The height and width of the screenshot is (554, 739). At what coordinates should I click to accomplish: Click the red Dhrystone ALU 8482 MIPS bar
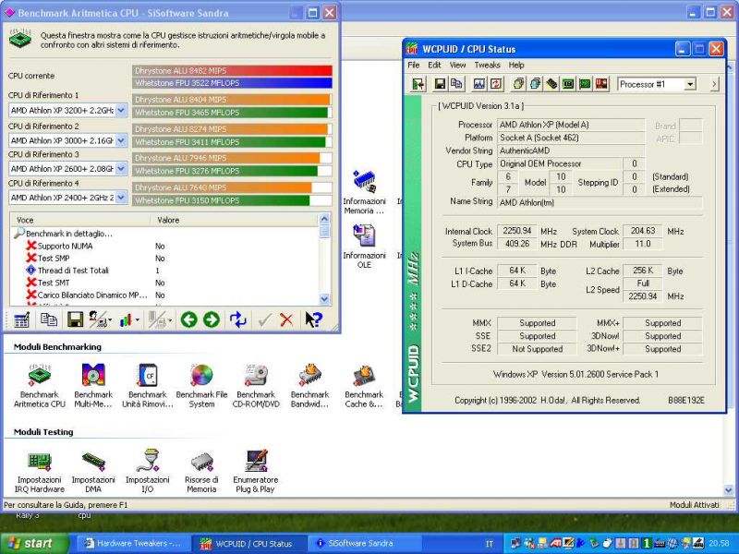tap(232, 71)
